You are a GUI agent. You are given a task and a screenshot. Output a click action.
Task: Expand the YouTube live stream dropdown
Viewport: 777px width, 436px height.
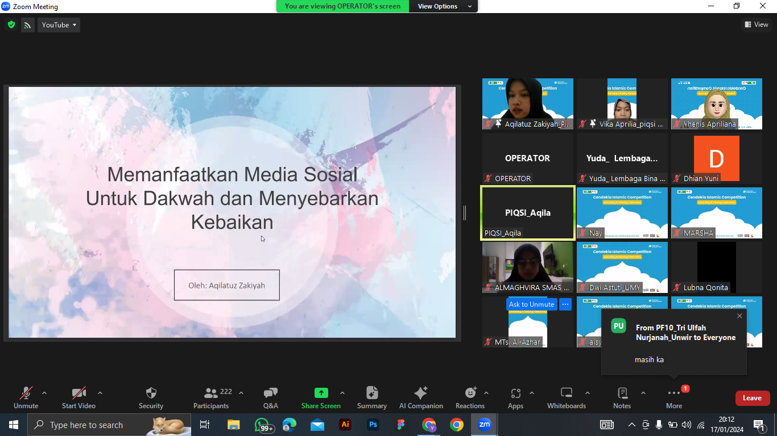click(59, 25)
